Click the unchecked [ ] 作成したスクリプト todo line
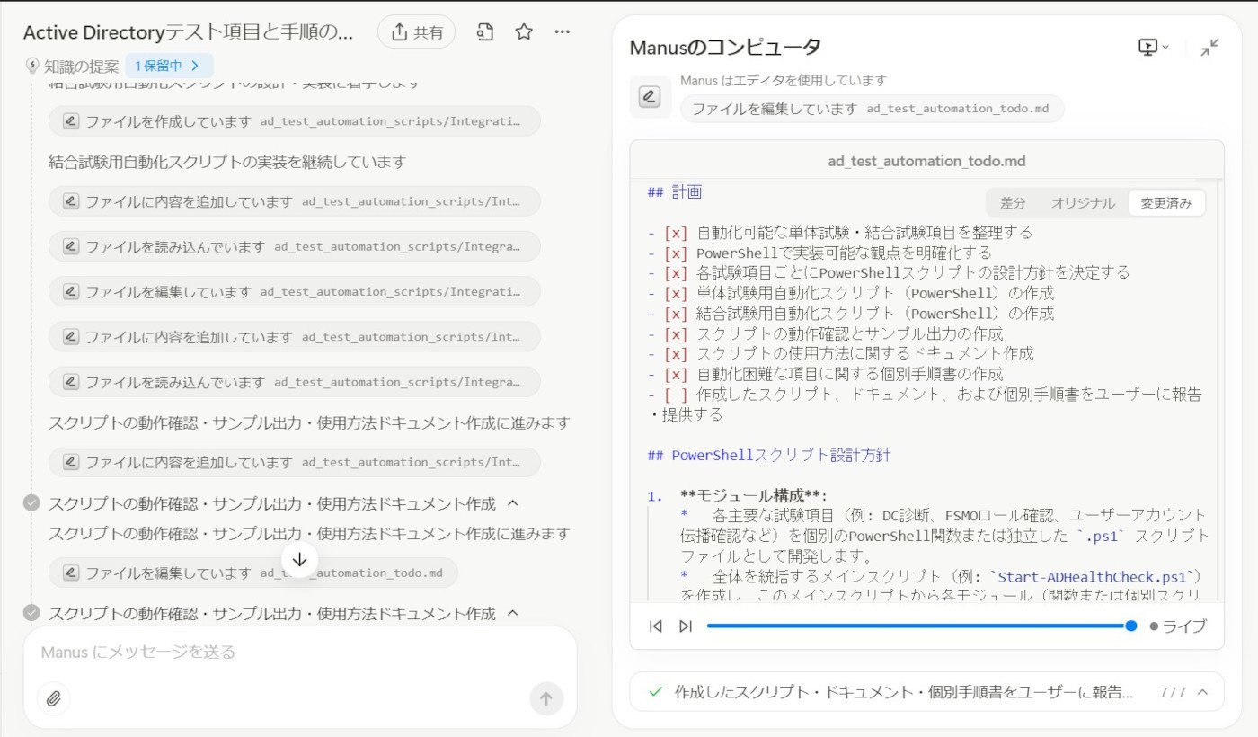The height and width of the screenshot is (737, 1258). tap(925, 404)
